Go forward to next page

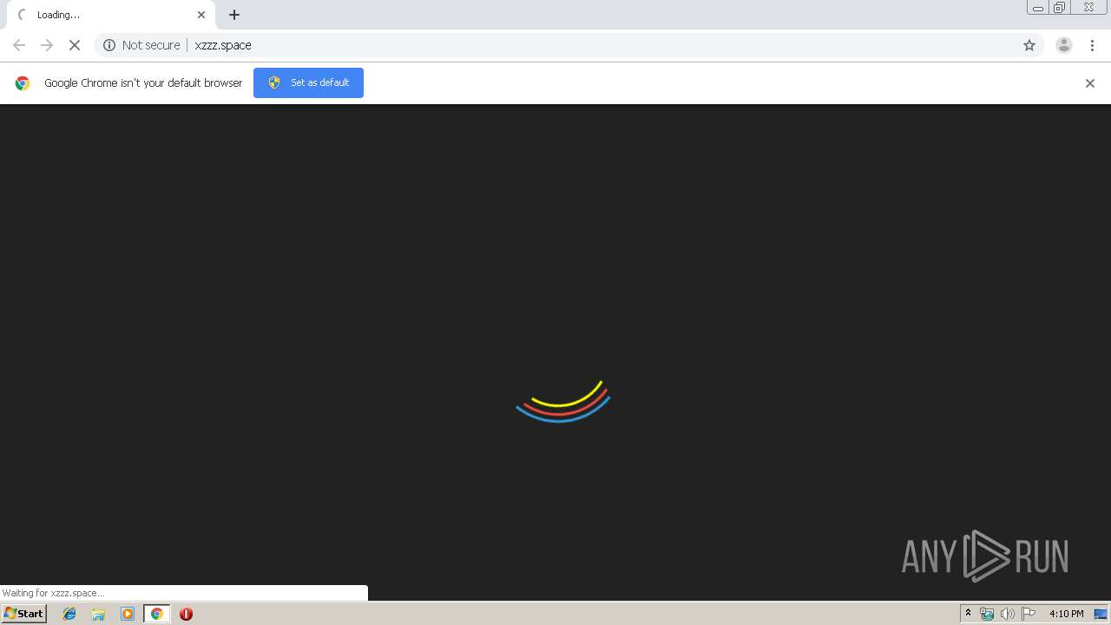point(47,45)
